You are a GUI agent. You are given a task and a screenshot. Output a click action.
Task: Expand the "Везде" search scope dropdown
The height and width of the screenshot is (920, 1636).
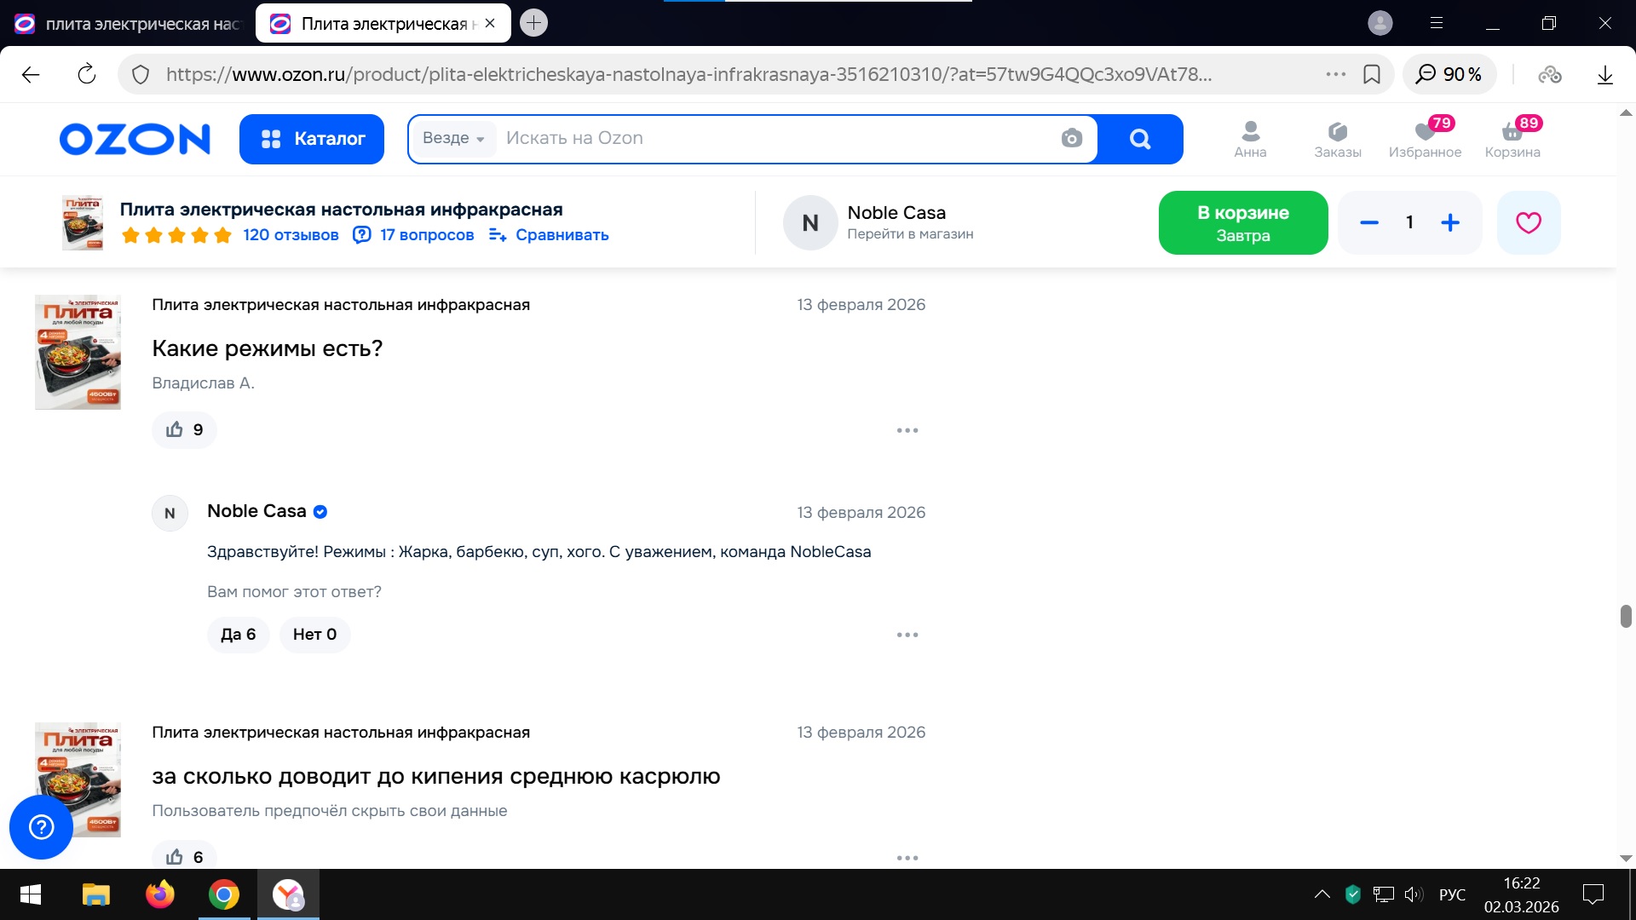[x=453, y=138]
